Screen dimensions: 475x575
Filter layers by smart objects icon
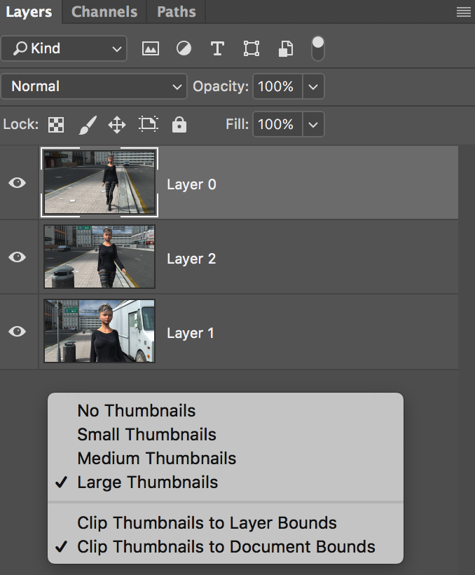click(284, 48)
